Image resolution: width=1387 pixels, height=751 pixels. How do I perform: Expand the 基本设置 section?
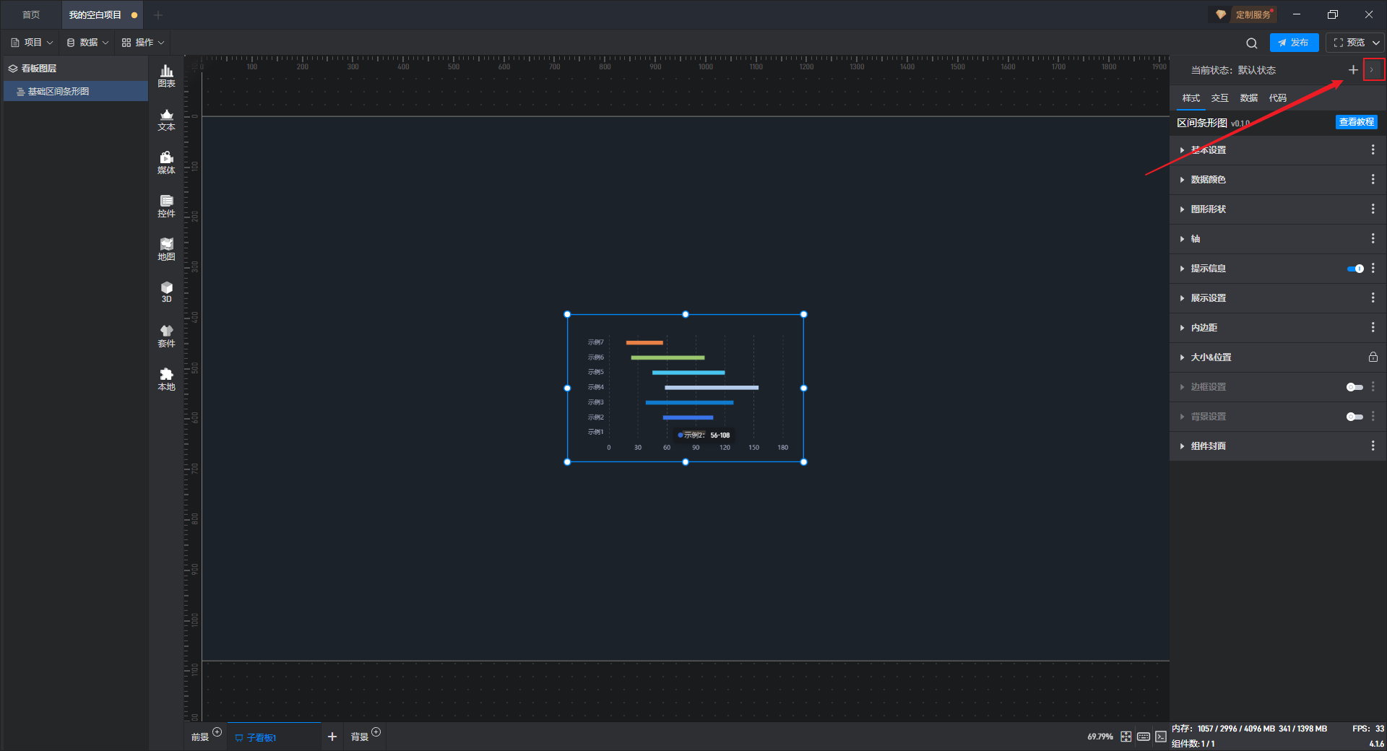click(1208, 150)
